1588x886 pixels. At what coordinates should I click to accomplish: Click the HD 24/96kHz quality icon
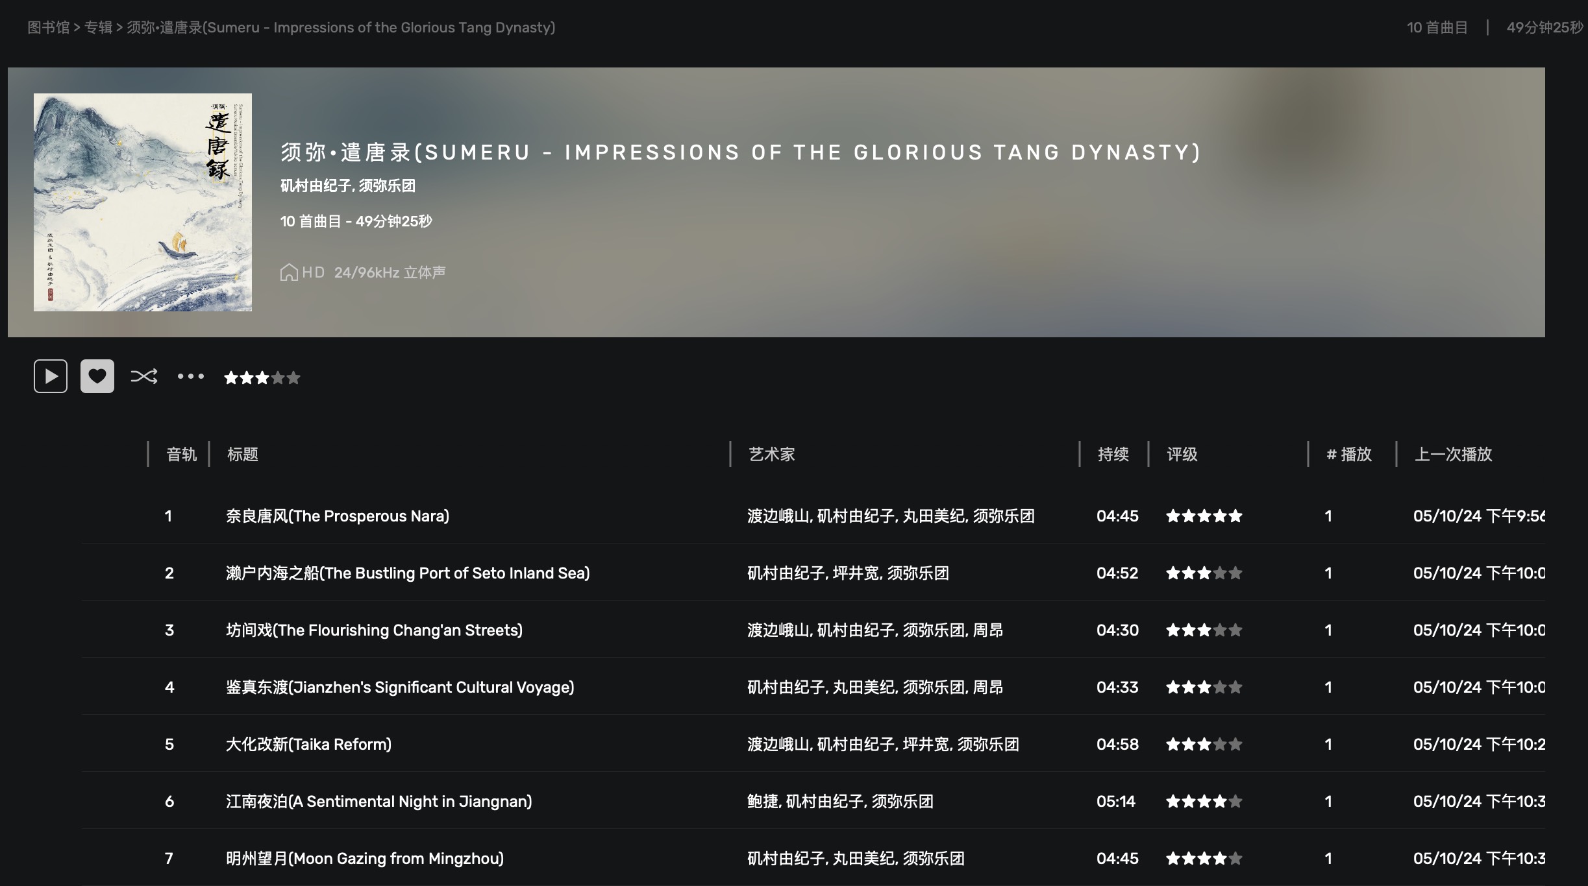[289, 272]
